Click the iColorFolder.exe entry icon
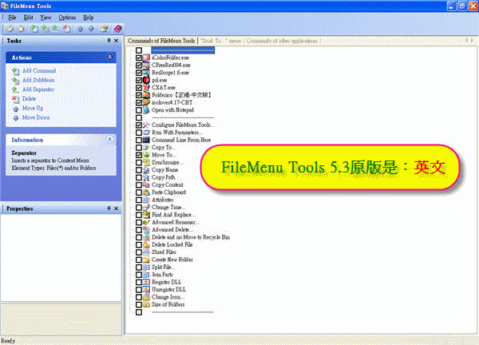Screen dimensions: 479x345 click(x=146, y=57)
